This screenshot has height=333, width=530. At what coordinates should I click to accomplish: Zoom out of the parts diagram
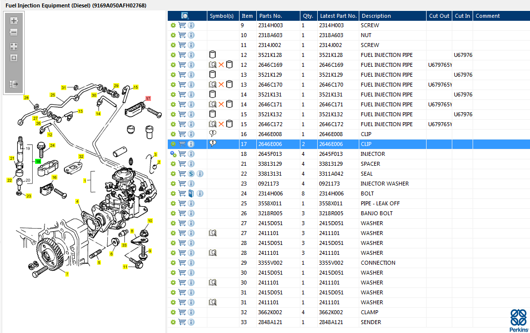tap(14, 32)
